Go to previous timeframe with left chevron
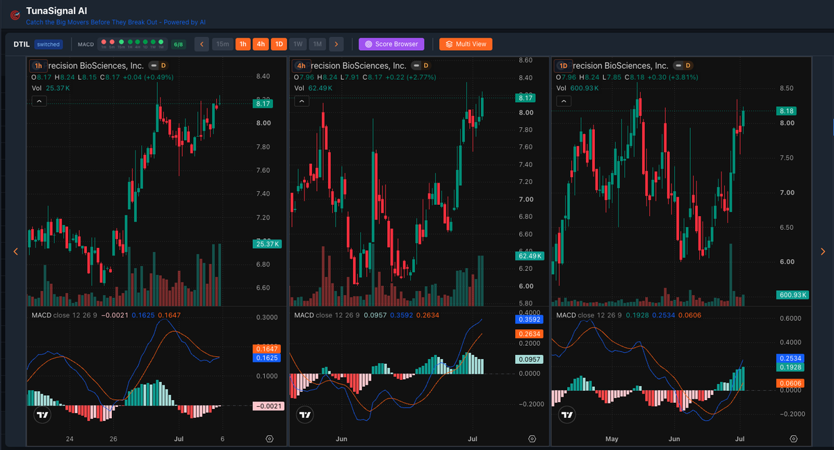The width and height of the screenshot is (834, 450). [x=202, y=44]
